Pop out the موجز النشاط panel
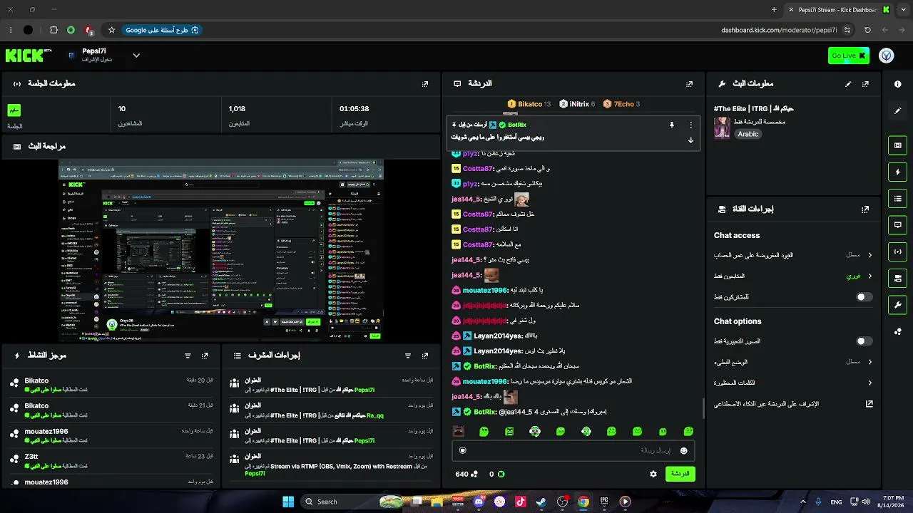 pos(205,356)
